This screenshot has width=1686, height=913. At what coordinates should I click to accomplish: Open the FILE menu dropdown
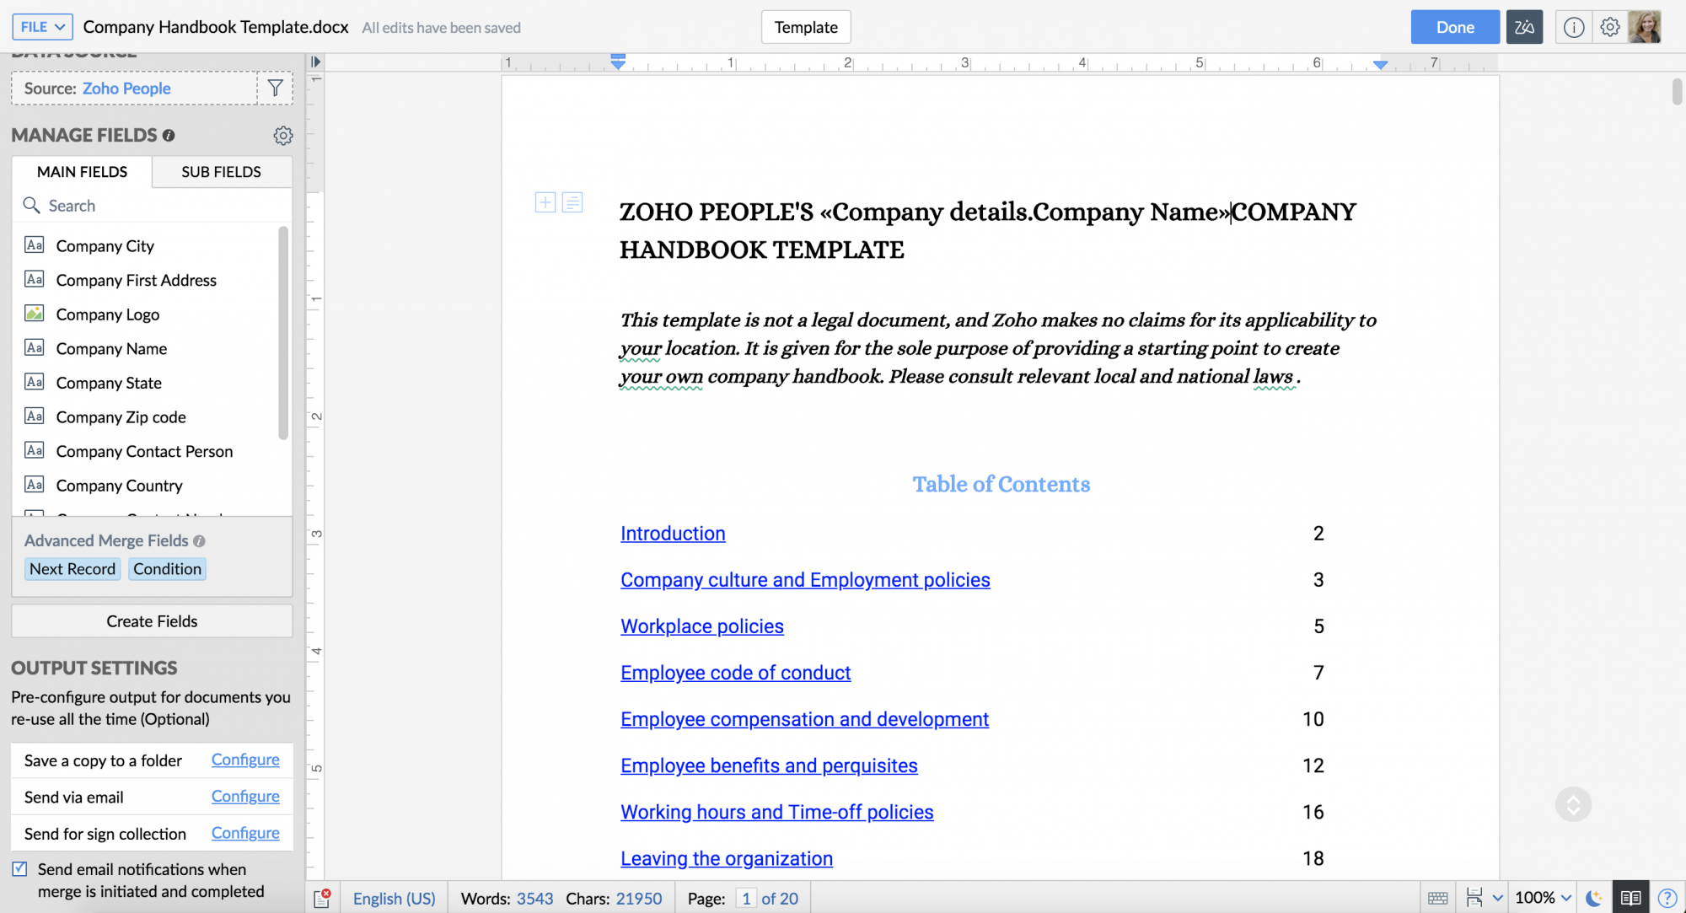(x=42, y=27)
